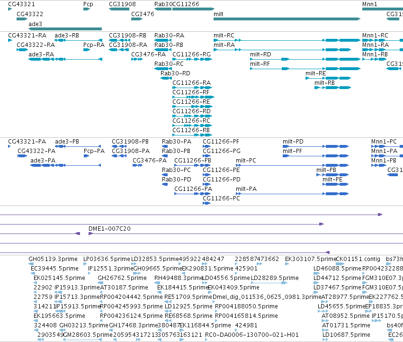Select the Pcp gene label
This screenshot has height=342, width=403.
tap(88, 4)
